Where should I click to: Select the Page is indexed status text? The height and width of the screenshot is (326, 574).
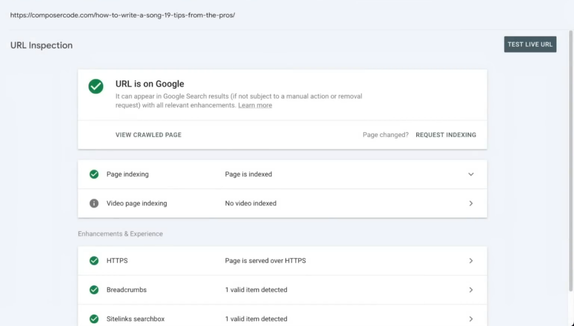(x=248, y=174)
